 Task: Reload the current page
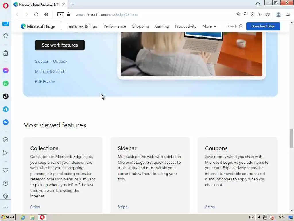(x=36, y=14)
